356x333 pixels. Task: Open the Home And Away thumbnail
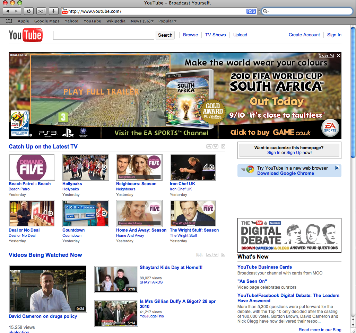(139, 213)
